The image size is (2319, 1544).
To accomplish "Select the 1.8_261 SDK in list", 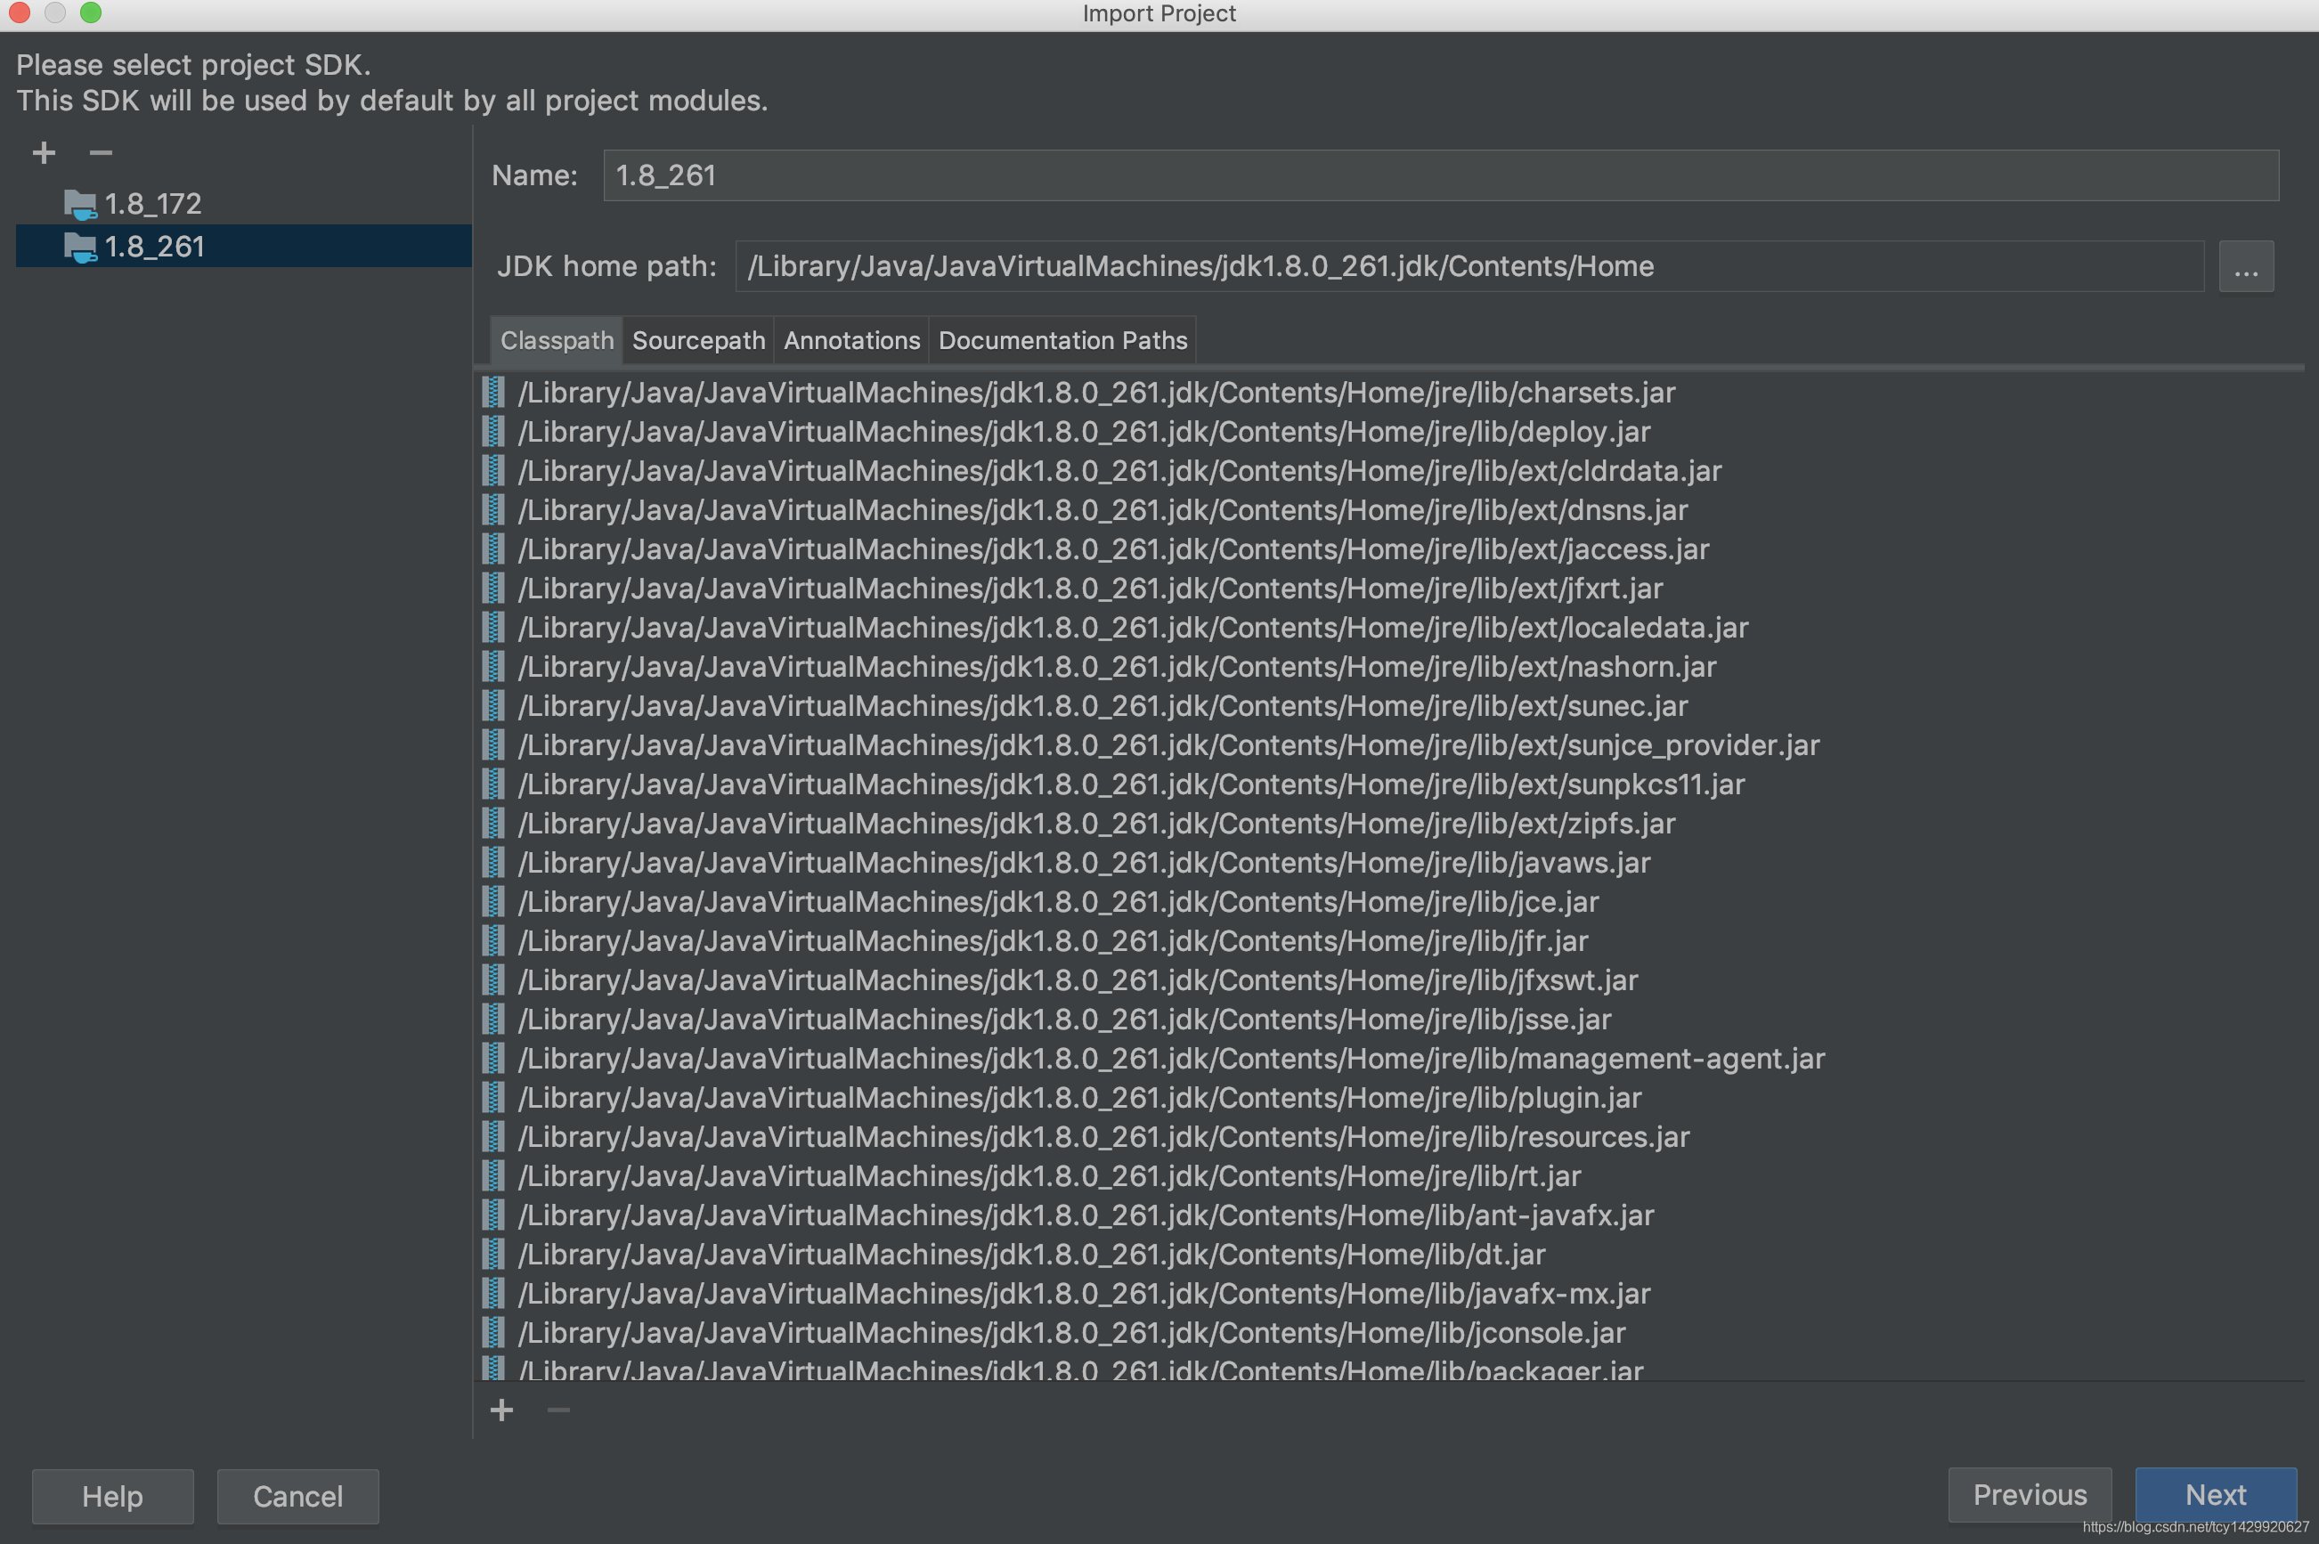I will click(155, 246).
